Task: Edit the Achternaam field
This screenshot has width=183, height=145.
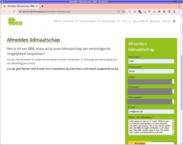Action: point(151,71)
